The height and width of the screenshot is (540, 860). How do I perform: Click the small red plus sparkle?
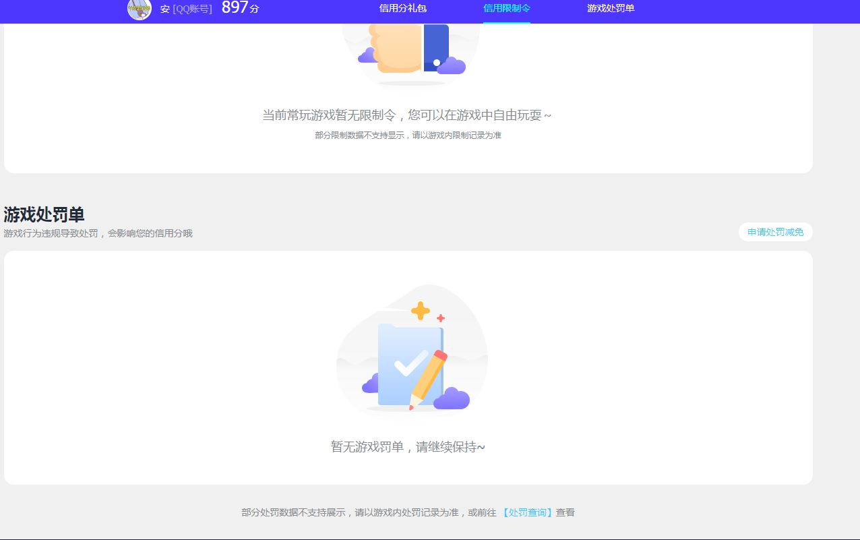point(441,318)
